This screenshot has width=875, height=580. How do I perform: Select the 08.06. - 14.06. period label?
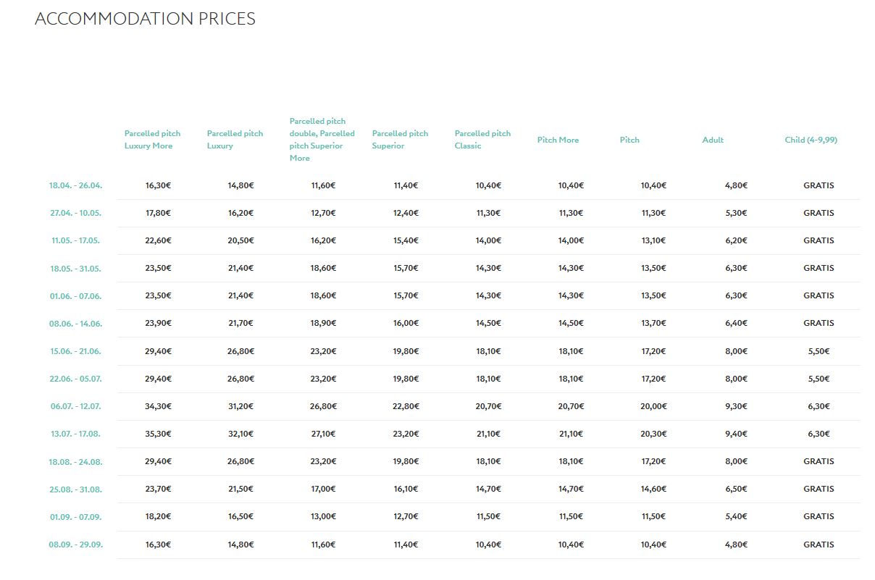pos(75,324)
